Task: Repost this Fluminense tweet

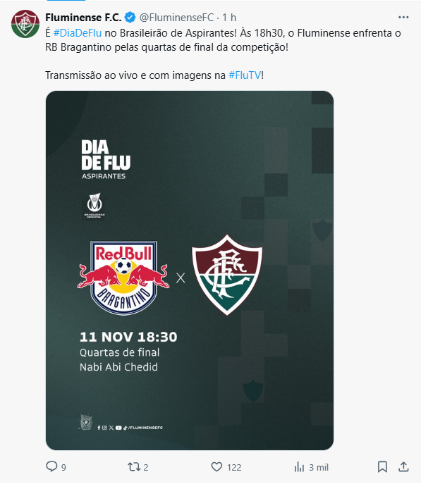Action: click(134, 466)
